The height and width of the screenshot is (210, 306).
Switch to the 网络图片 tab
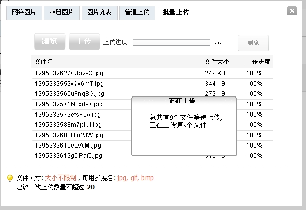click(24, 13)
